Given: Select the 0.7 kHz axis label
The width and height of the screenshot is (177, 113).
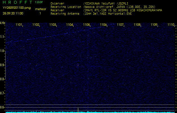Looking at the screenshot, I should click(x=3, y=93).
